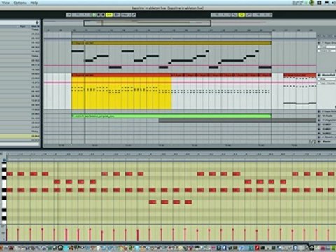
Task: Open the Help menu
Action: [34, 3]
